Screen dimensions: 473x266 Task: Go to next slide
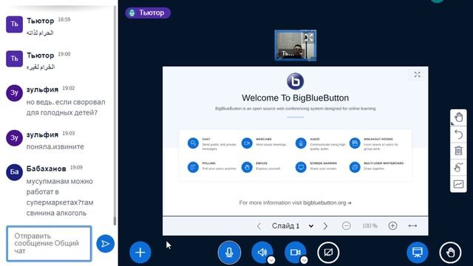pyautogui.click(x=325, y=226)
